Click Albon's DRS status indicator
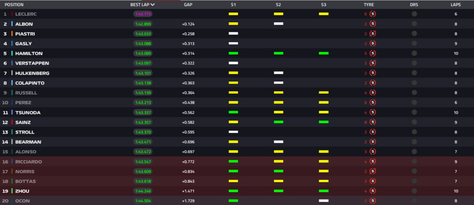This screenshot has width=474, height=205. pyautogui.click(x=414, y=24)
